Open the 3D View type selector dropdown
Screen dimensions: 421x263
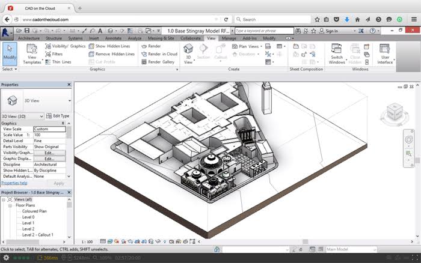(70, 101)
